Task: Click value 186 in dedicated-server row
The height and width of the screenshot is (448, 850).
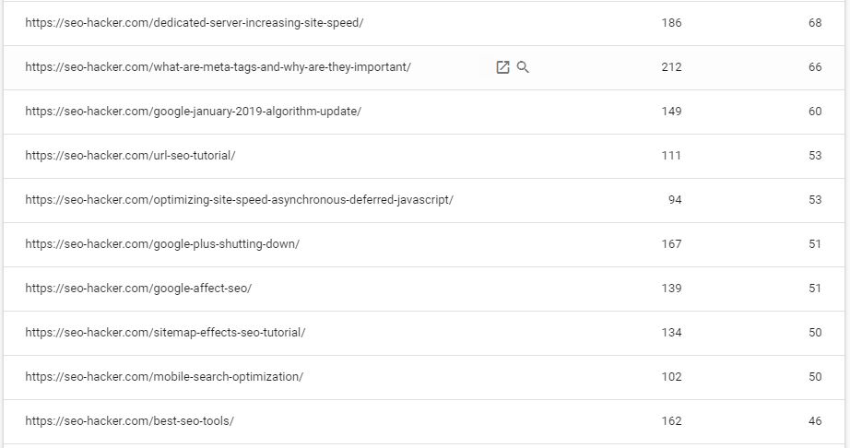Action: tap(671, 23)
